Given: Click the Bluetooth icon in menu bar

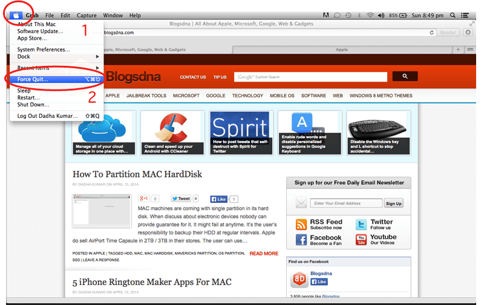Looking at the screenshot, I should click(x=359, y=15).
